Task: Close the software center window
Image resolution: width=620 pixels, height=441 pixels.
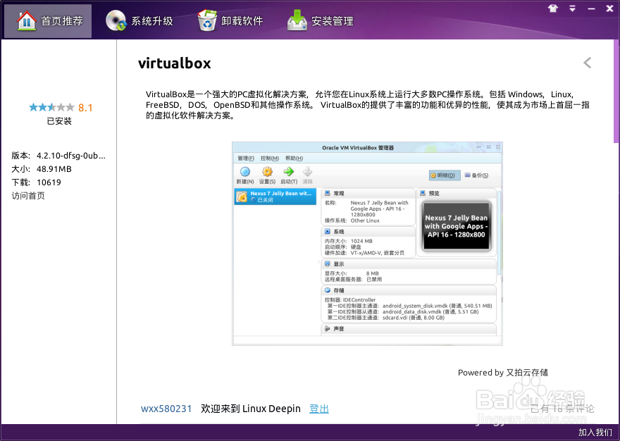Action: coord(609,8)
